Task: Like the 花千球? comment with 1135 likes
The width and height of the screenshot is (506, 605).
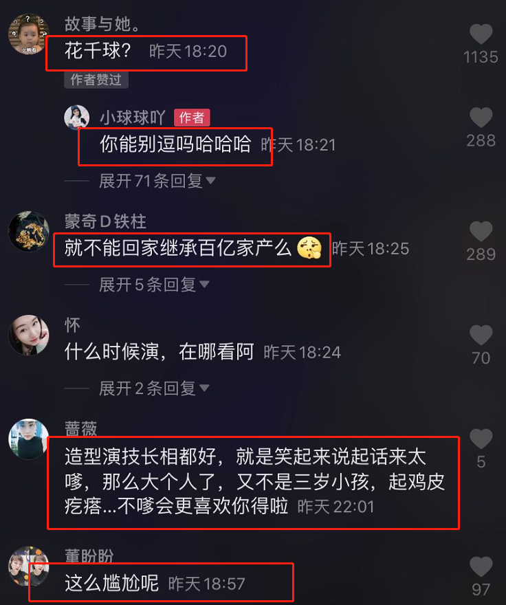Action: point(481,34)
